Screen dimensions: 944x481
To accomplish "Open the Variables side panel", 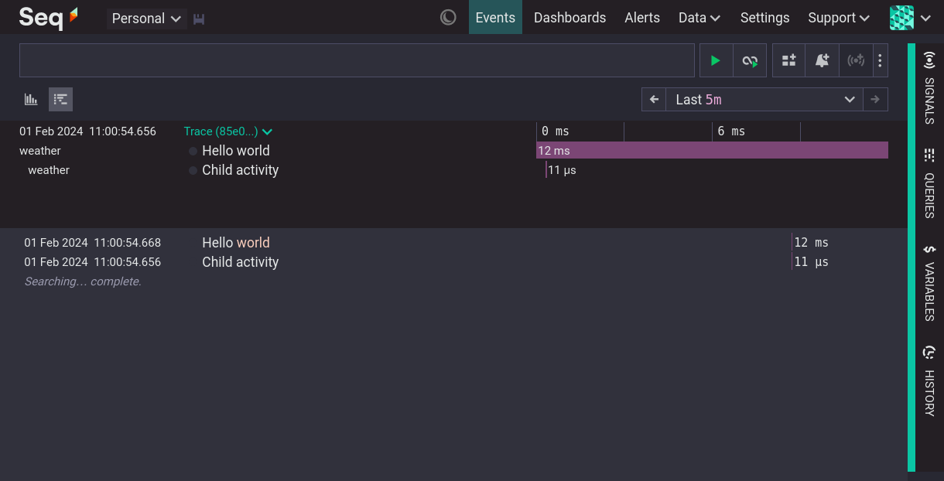I will tap(929, 282).
